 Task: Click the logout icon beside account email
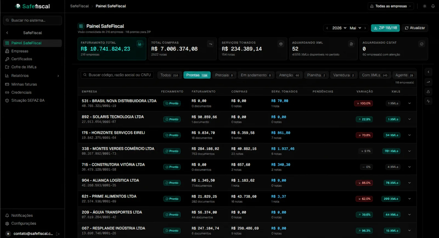pyautogui.click(x=58, y=234)
